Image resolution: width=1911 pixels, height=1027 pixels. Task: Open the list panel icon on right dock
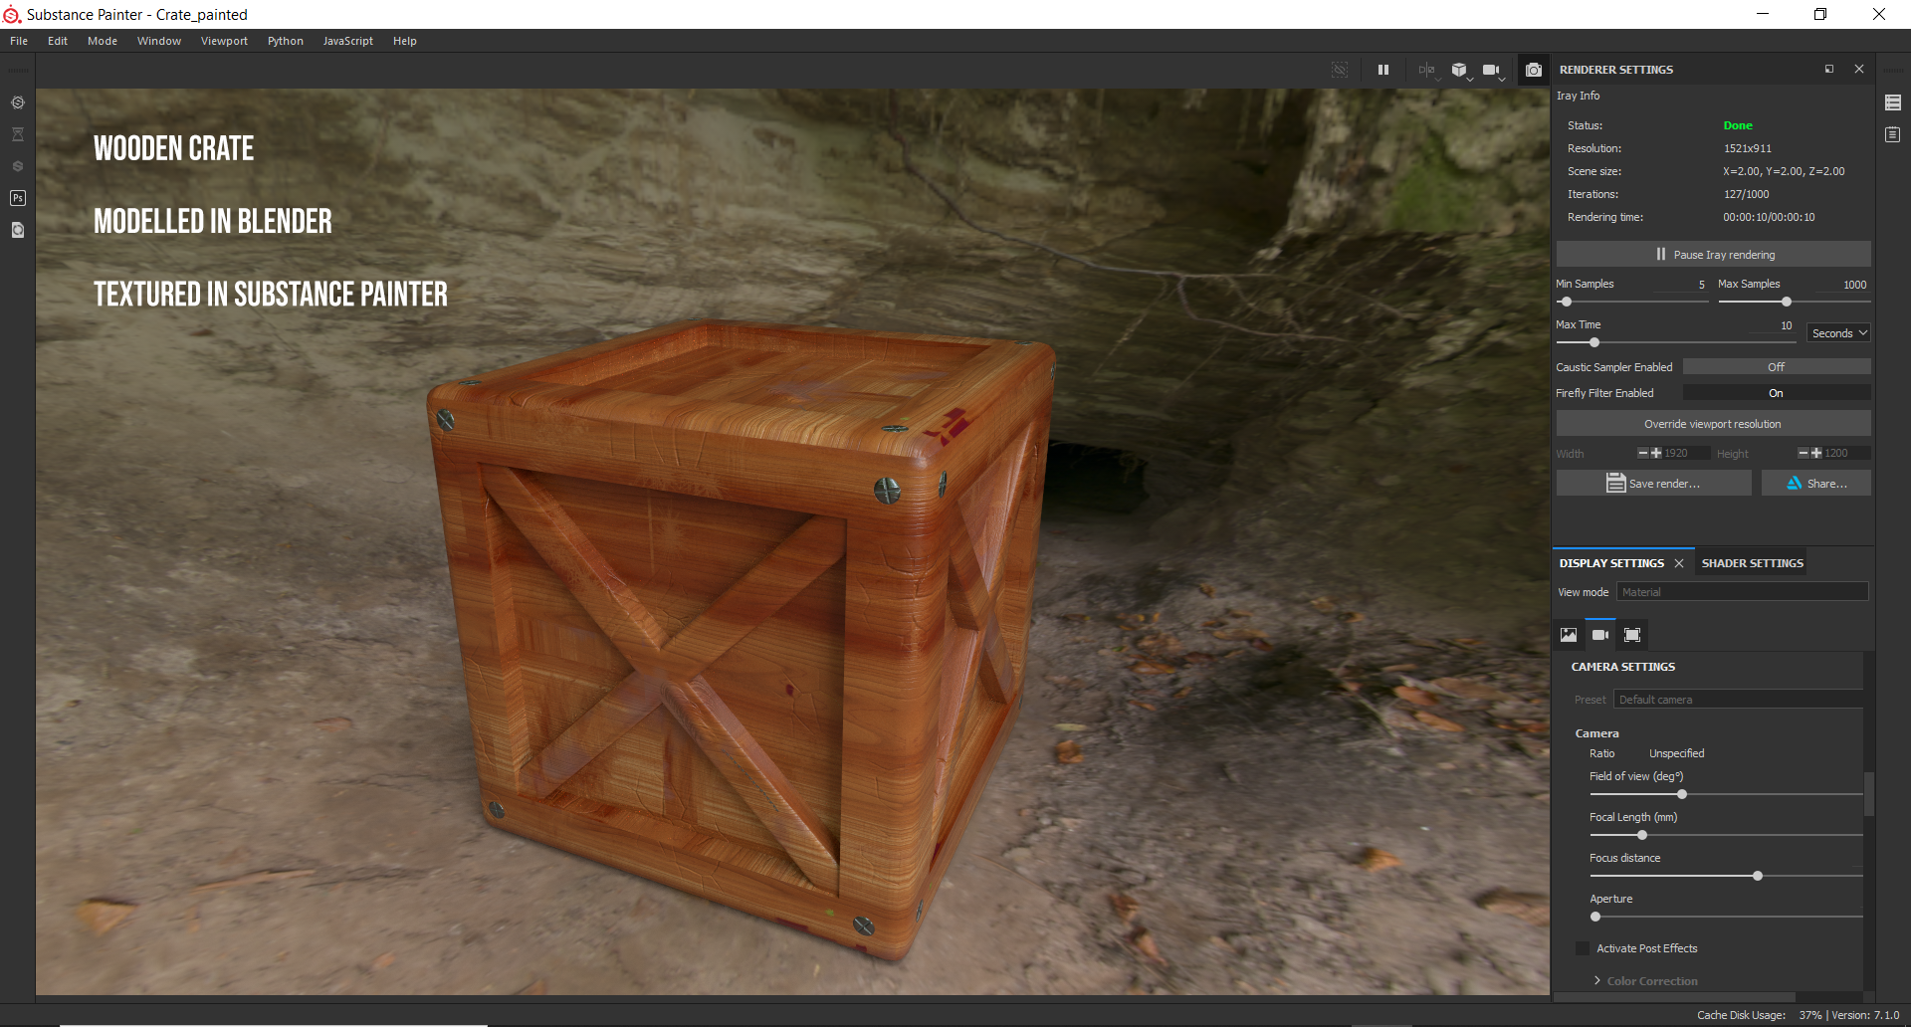pyautogui.click(x=1893, y=103)
